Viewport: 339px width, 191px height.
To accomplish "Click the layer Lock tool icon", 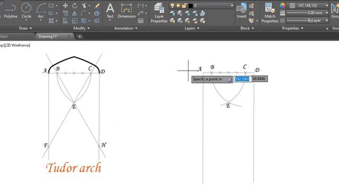I will pos(195,13).
